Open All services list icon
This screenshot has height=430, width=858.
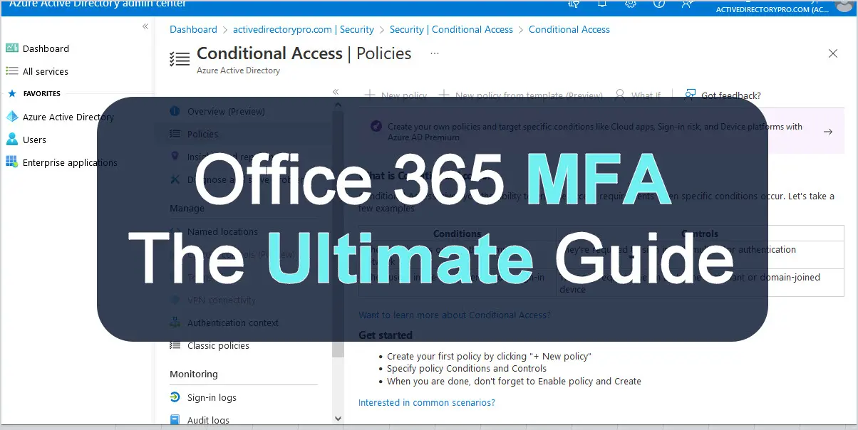pos(11,71)
